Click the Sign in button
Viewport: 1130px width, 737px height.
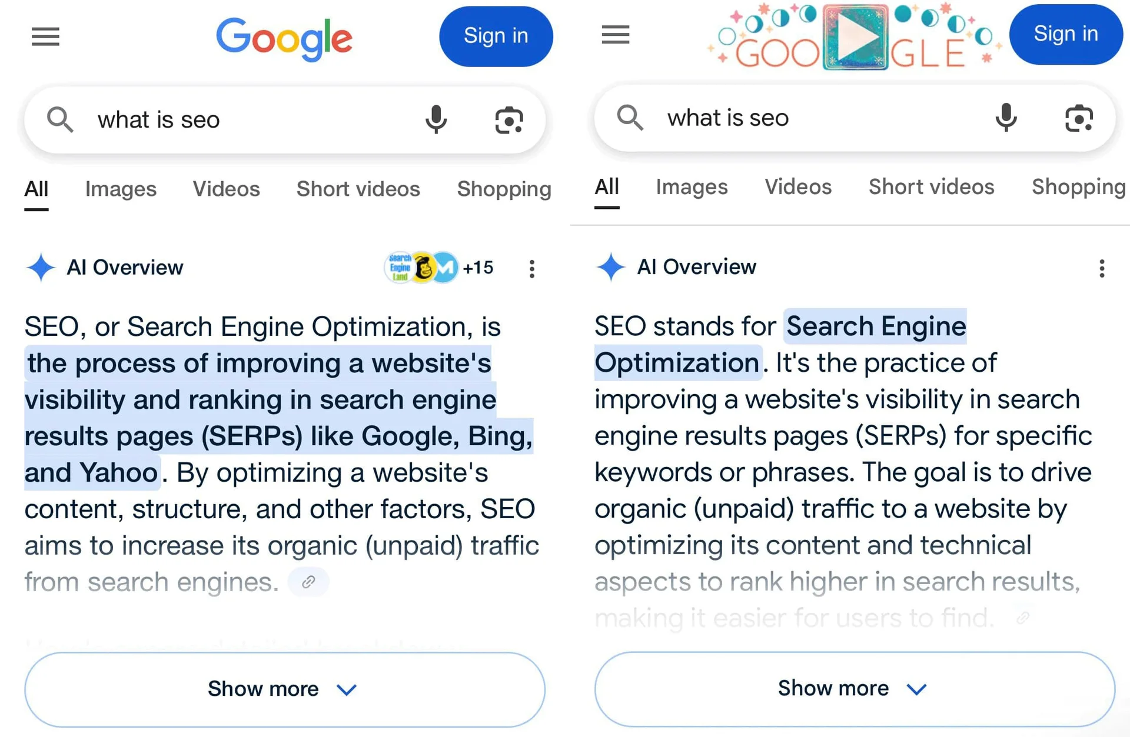click(496, 36)
